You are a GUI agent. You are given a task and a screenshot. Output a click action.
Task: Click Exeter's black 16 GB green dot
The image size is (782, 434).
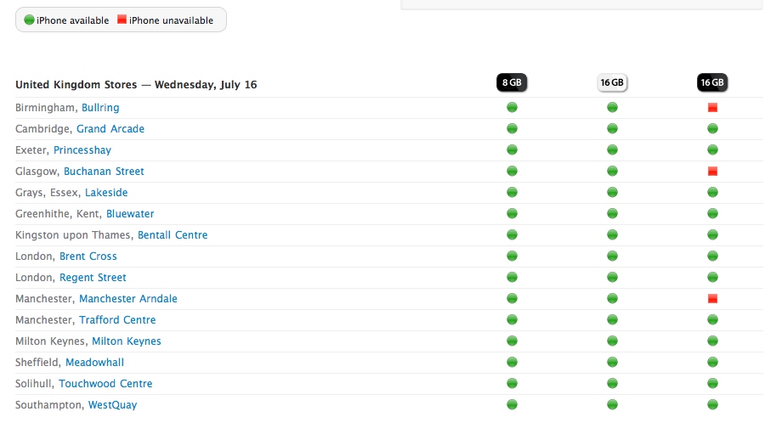(x=712, y=149)
